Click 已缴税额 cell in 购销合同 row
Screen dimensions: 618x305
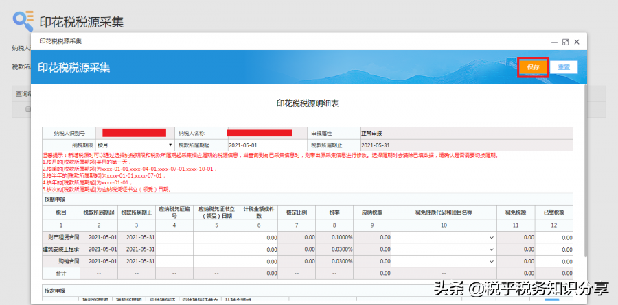click(x=553, y=261)
